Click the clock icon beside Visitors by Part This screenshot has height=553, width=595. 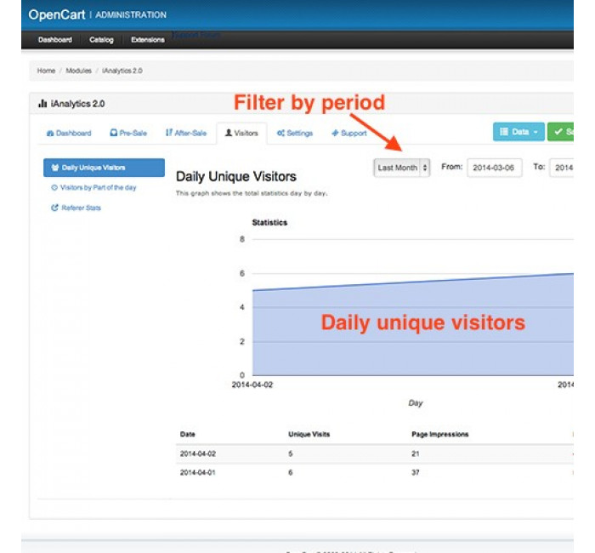tap(54, 188)
